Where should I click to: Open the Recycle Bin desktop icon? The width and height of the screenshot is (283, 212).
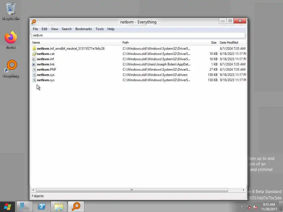click(11, 11)
